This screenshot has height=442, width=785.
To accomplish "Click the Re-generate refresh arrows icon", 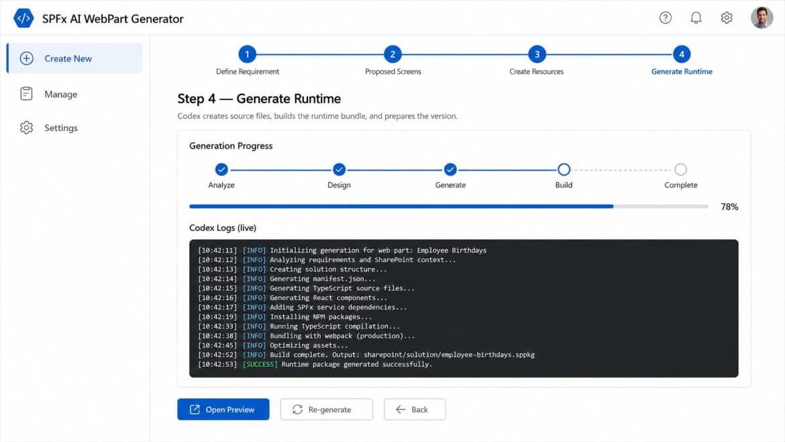I will pyautogui.click(x=297, y=410).
